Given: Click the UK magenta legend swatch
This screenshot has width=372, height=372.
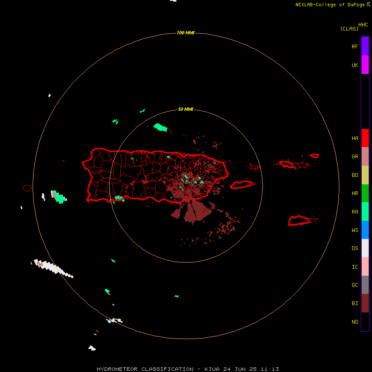Looking at the screenshot, I should pos(365,65).
